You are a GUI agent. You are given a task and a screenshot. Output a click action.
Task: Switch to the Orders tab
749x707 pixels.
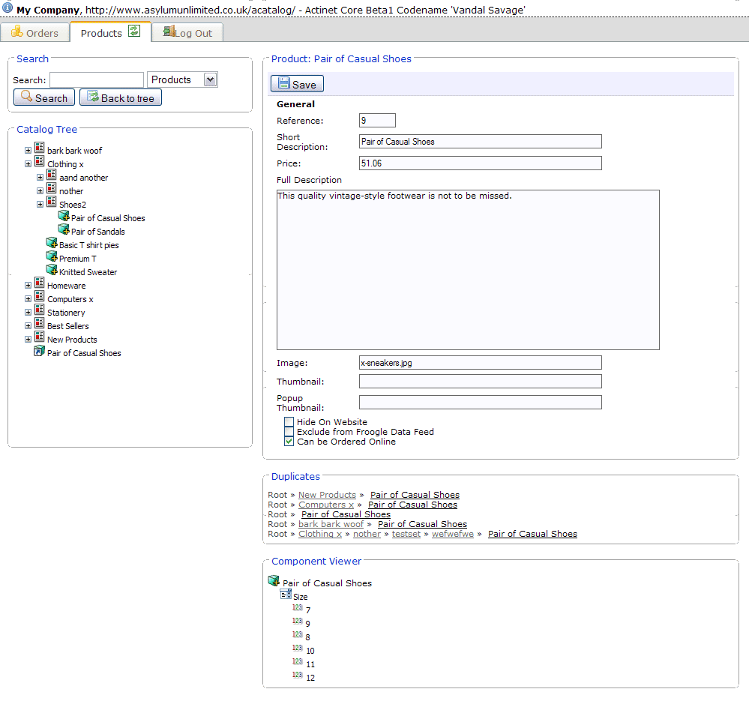tap(35, 33)
